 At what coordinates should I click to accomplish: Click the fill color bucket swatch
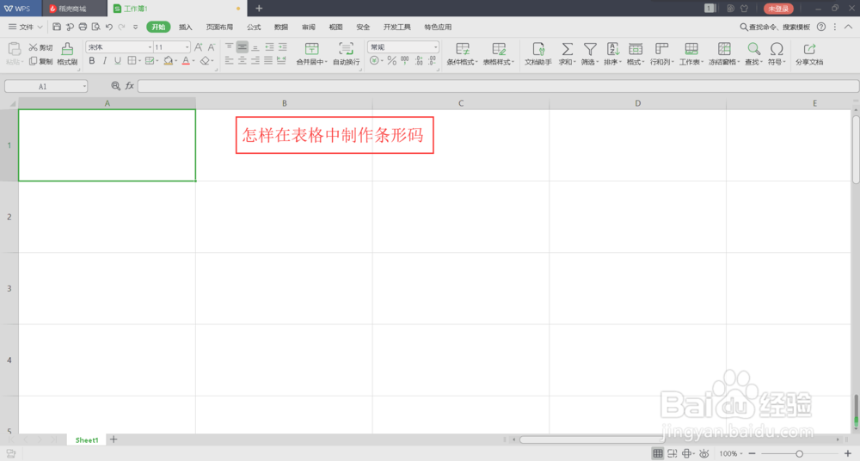pyautogui.click(x=168, y=61)
